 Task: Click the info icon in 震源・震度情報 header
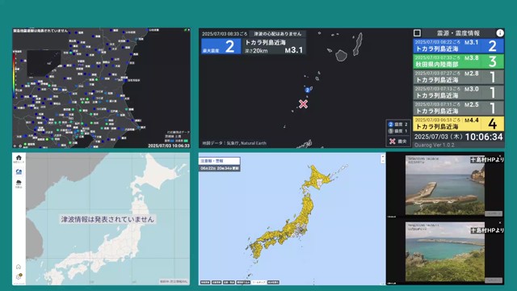[x=500, y=32]
